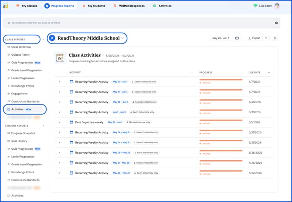Click calendar icon in Jun 1 - Jun 3 row

pyautogui.click(x=71, y=112)
